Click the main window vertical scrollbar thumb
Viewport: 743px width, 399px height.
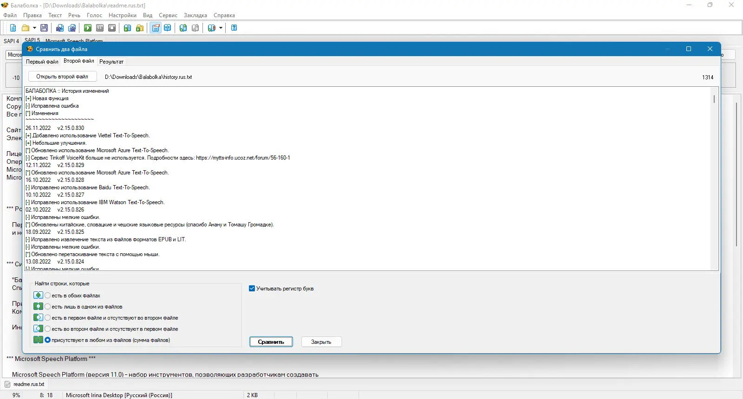pos(736,174)
